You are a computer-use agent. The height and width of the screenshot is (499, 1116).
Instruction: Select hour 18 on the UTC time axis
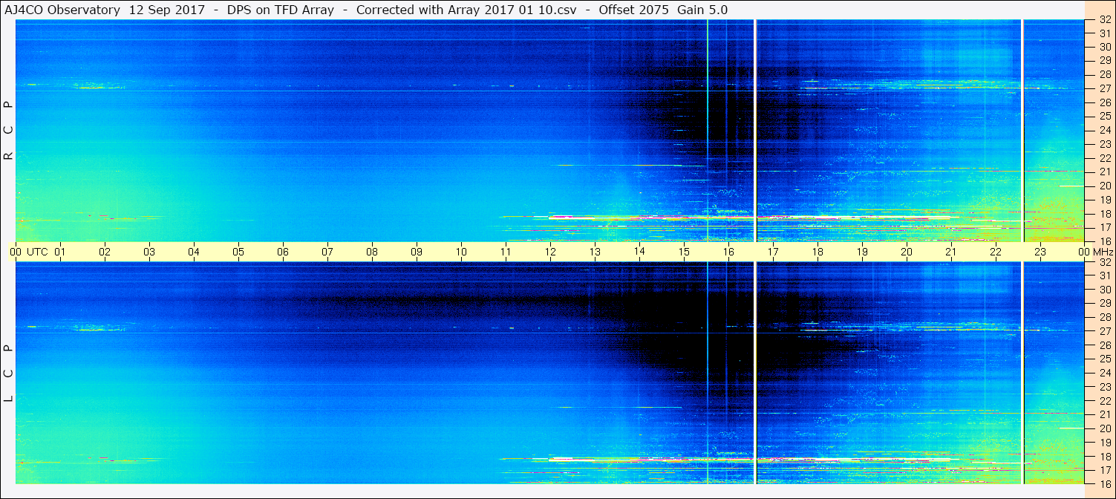(818, 252)
